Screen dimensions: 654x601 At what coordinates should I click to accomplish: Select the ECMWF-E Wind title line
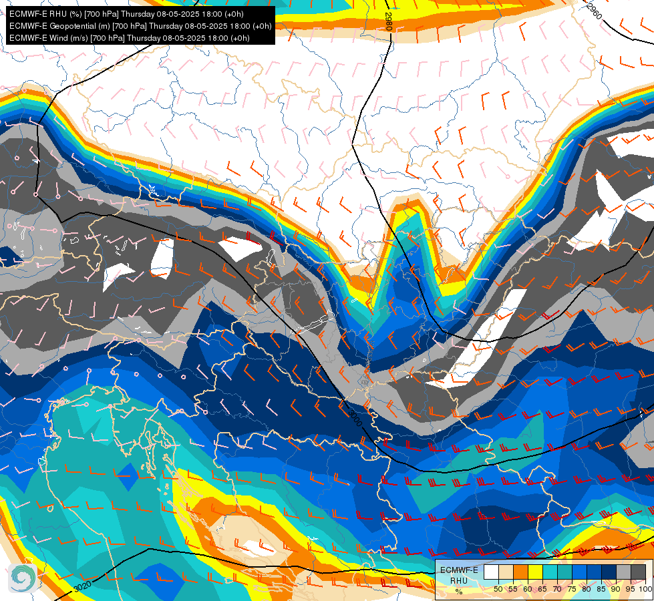click(130, 38)
